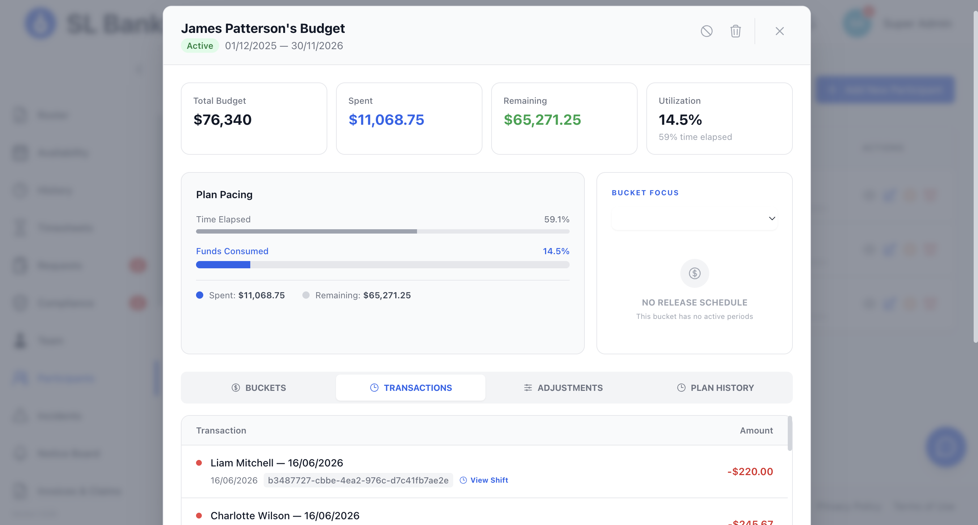
Task: Click the Charlotte Wilson — 16/06/2026 transaction
Action: tap(285, 516)
